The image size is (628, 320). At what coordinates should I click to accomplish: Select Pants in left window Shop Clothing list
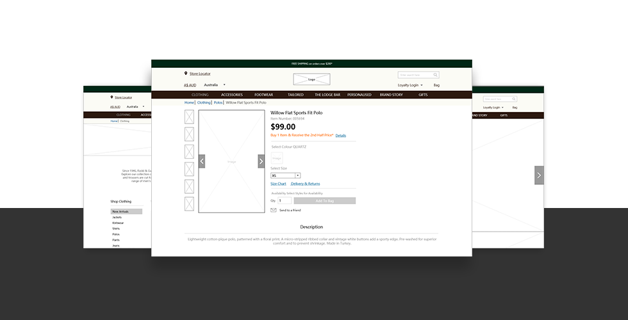pos(116,240)
